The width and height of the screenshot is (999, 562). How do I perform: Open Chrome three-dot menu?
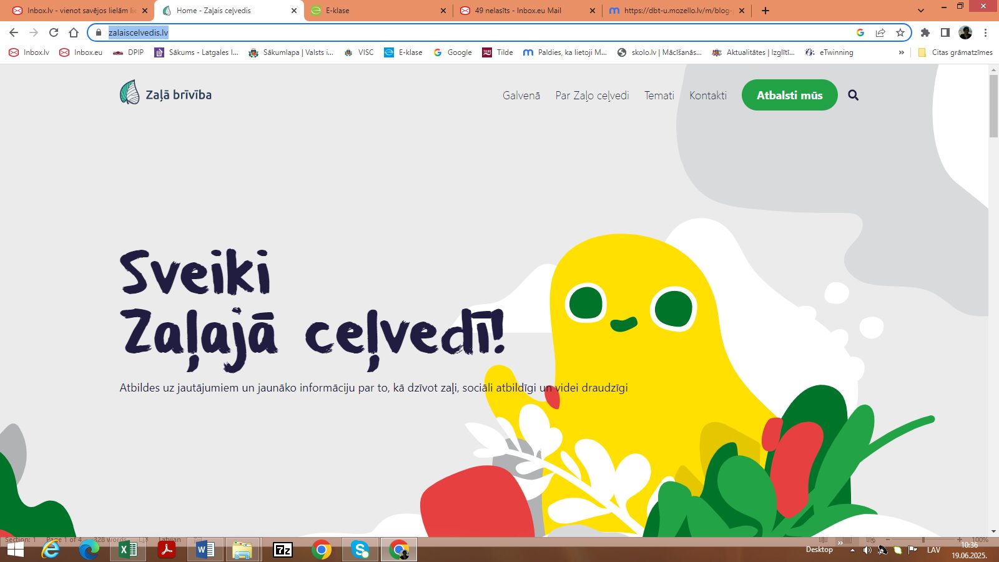(x=986, y=32)
